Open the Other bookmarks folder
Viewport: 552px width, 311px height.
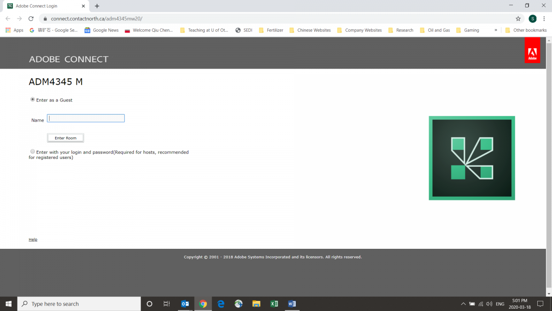tap(526, 30)
